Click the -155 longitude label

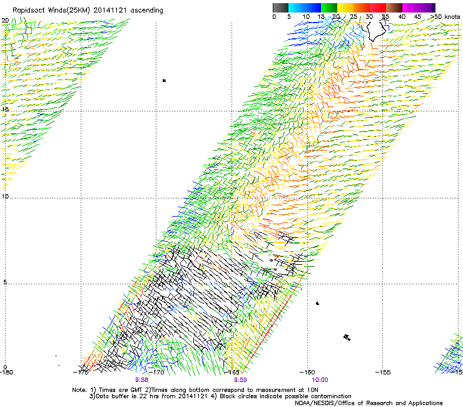coord(383,373)
